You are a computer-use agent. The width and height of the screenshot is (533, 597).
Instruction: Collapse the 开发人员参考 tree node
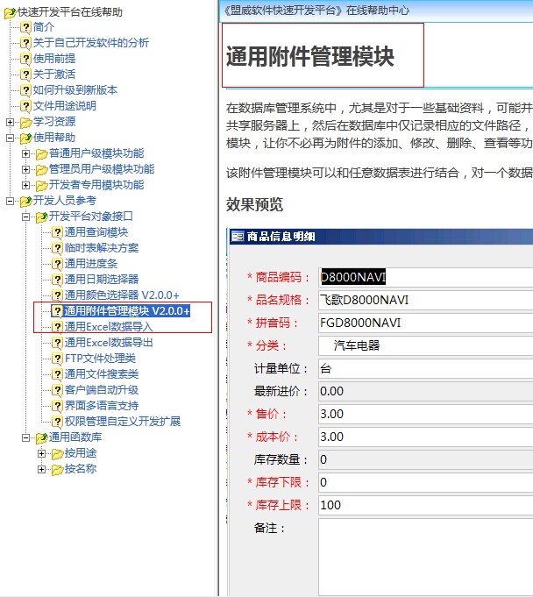tap(11, 201)
